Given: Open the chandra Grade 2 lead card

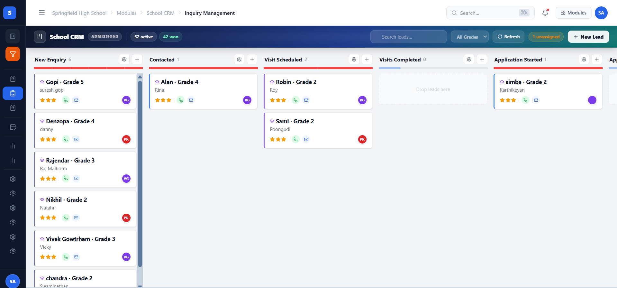Looking at the screenshot, I should tap(85, 279).
